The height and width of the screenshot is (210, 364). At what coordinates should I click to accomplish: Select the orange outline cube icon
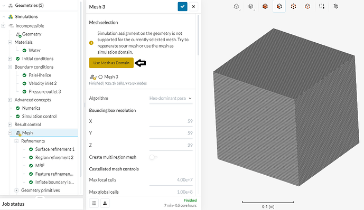pyautogui.click(x=307, y=6)
